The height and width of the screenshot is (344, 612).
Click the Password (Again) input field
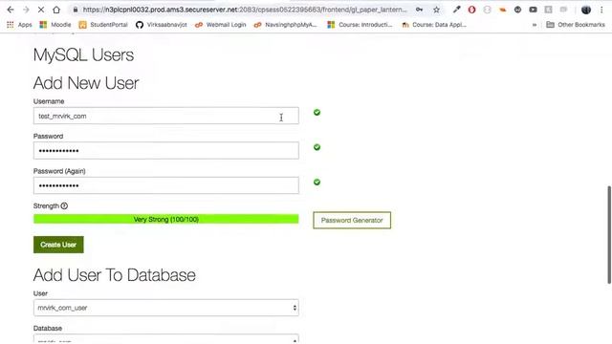[165, 185]
